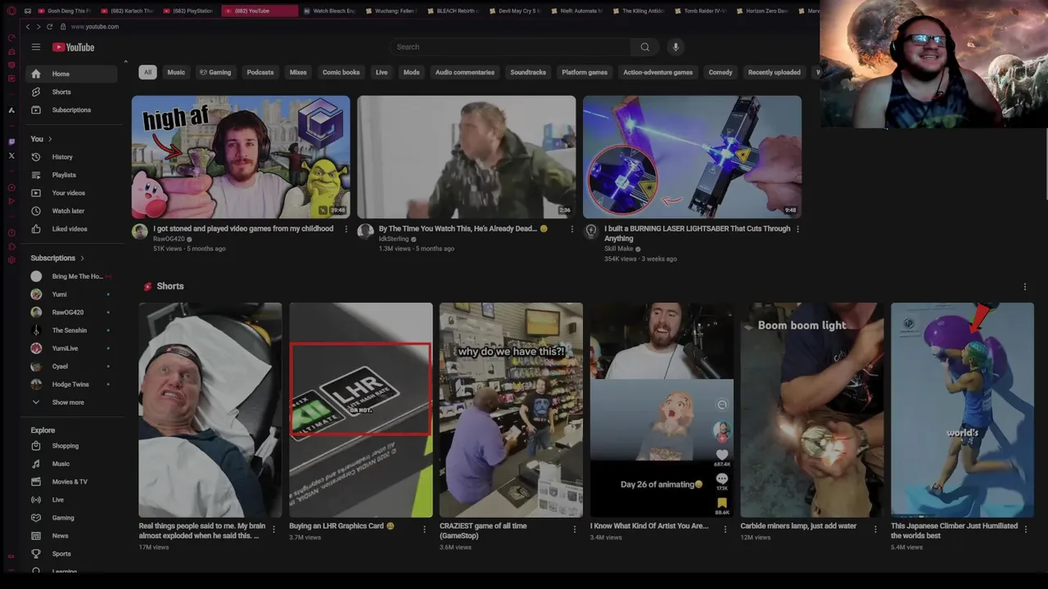The width and height of the screenshot is (1048, 589).
Task: Select the Music filter chip
Action: pyautogui.click(x=176, y=72)
